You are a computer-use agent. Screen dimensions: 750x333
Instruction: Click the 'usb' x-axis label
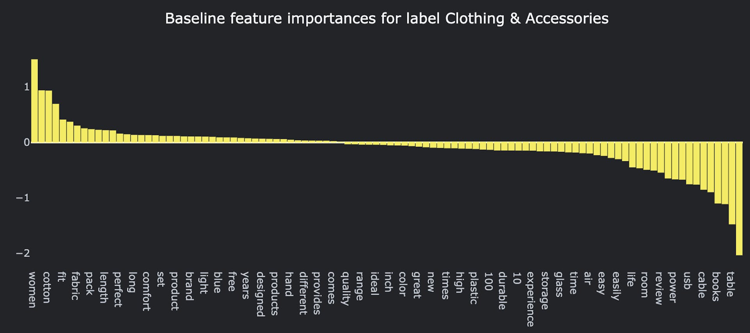687,280
